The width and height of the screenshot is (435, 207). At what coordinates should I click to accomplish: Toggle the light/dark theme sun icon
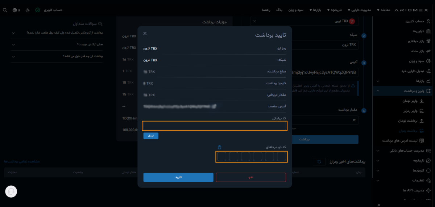pyautogui.click(x=28, y=10)
